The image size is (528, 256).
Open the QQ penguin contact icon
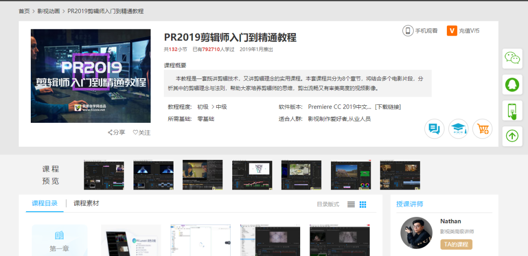click(512, 84)
